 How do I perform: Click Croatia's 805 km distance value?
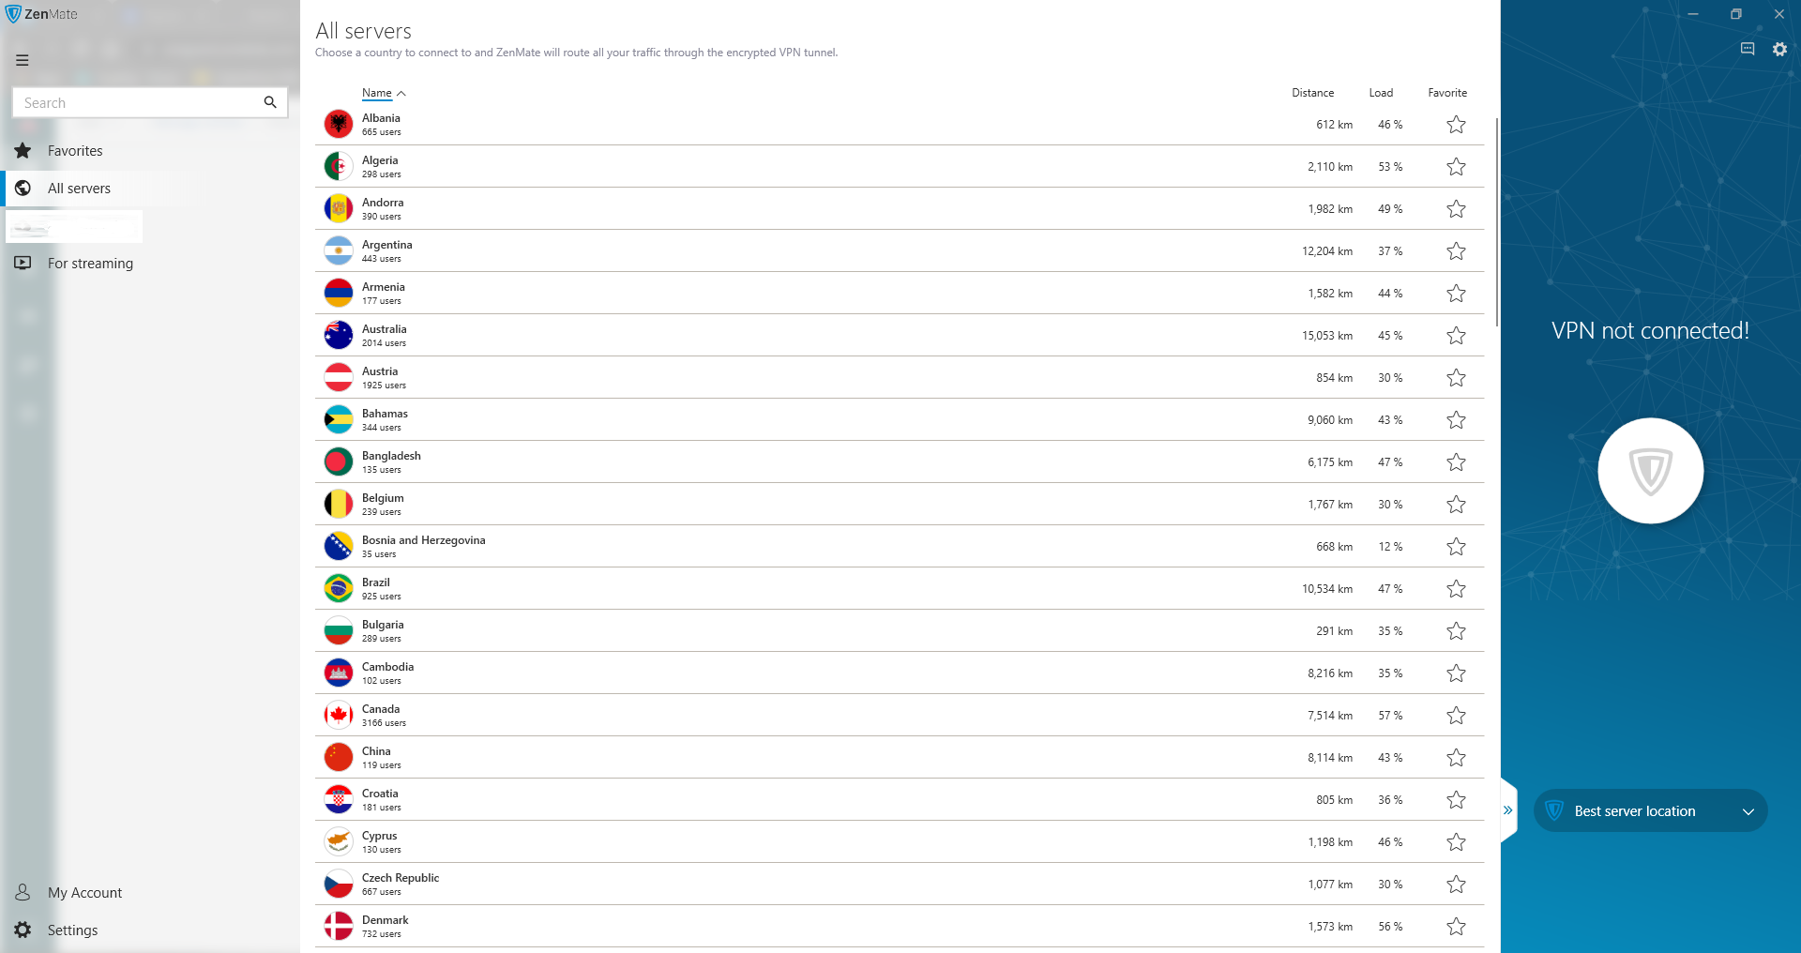[x=1334, y=800]
